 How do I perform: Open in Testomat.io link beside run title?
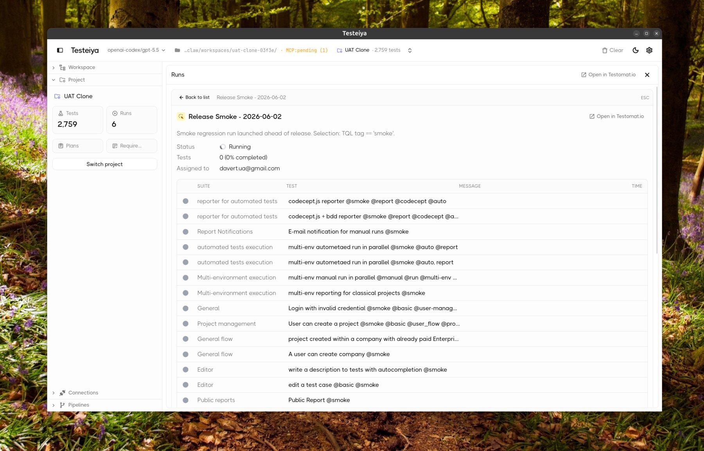click(x=616, y=116)
